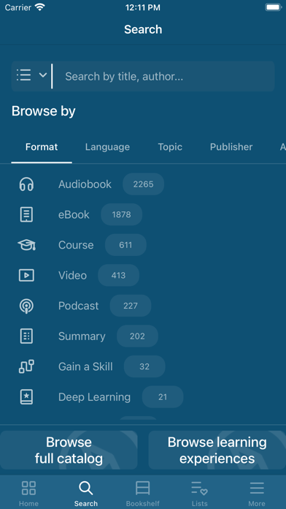Tap the Audiobook 2265 count badge

(x=143, y=184)
